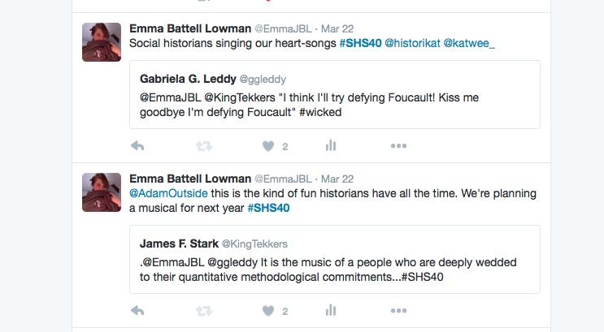
Task: Open more options on heart-songs tweet
Action: tap(398, 146)
